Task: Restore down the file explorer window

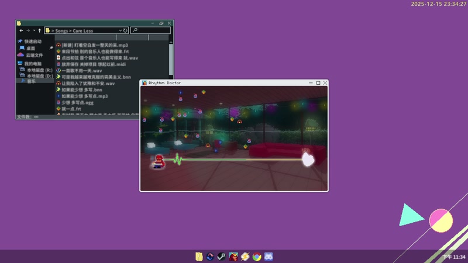Action: coord(161,23)
